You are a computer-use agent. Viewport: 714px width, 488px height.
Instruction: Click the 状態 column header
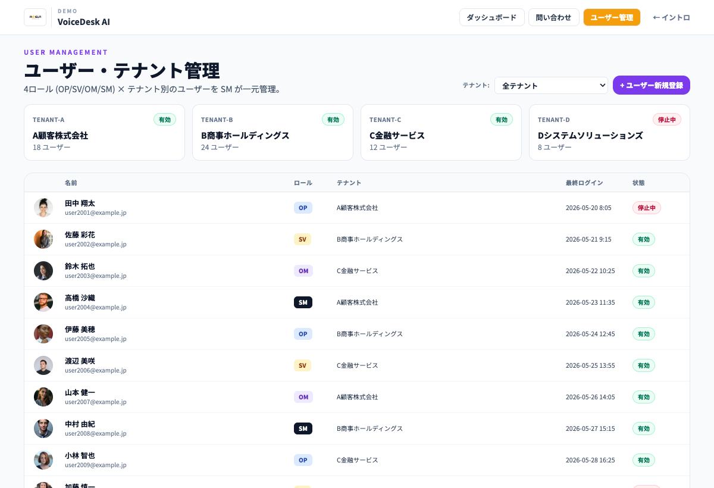(x=638, y=183)
